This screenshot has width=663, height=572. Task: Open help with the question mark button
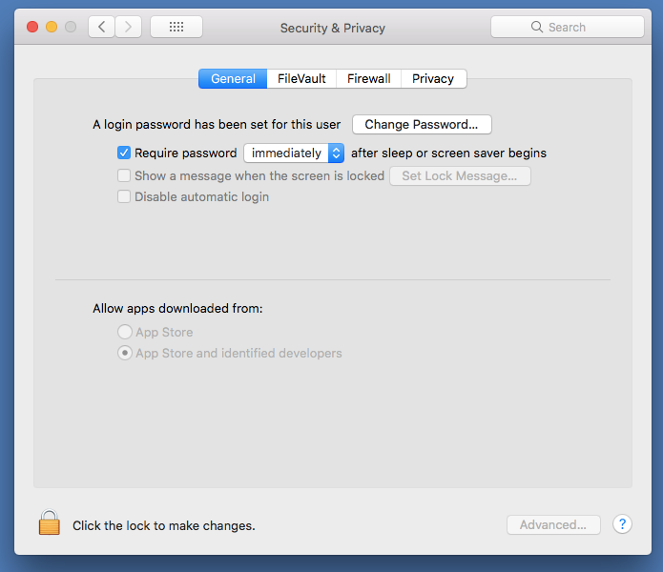(x=622, y=524)
